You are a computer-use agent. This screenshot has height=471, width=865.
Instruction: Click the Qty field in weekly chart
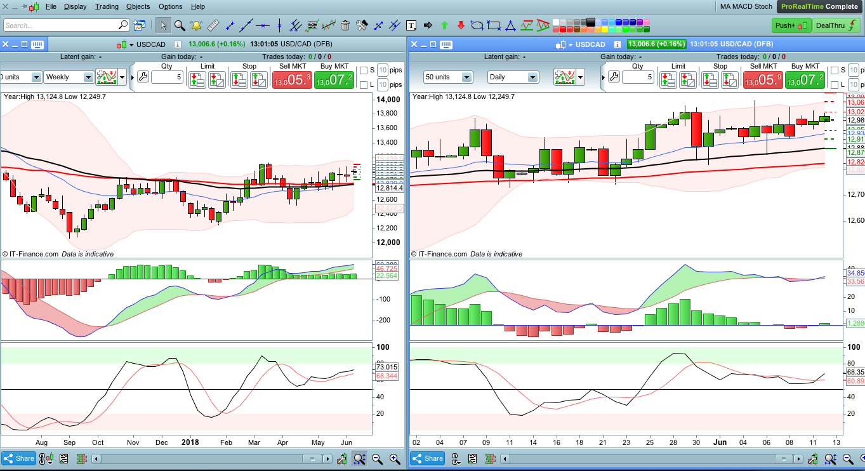168,77
